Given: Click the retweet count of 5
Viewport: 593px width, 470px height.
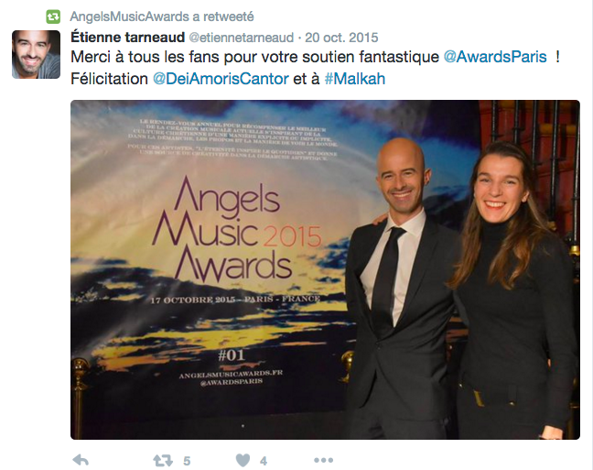Looking at the screenshot, I should coord(187,461).
